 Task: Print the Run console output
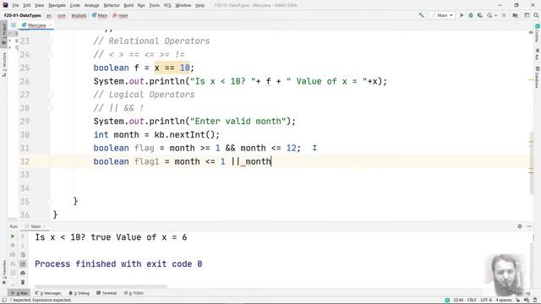23,273
